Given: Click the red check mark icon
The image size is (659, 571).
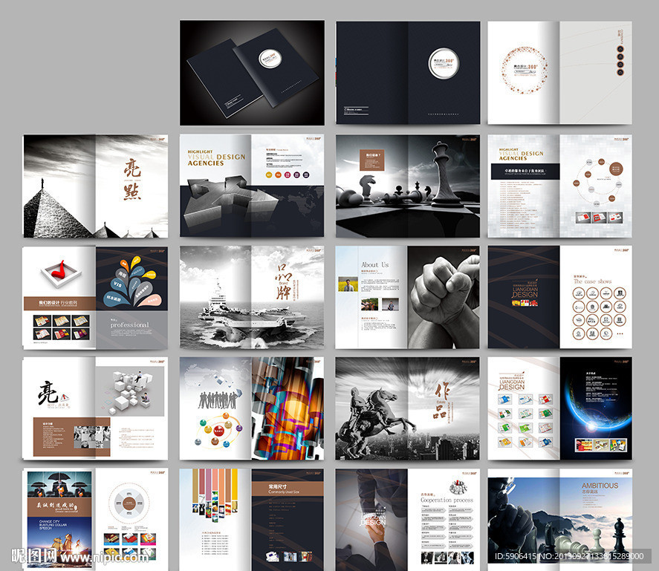Looking at the screenshot, I should 60,271.
